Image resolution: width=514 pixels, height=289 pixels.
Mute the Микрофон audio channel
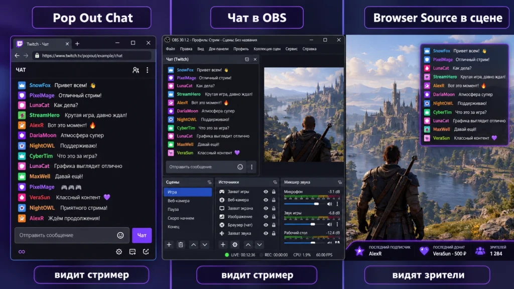click(329, 204)
